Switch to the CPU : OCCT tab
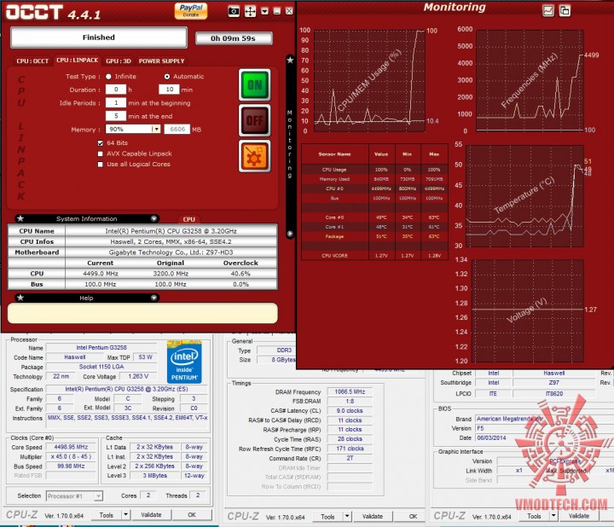Image resolution: width=614 pixels, height=527 pixels. tap(32, 61)
